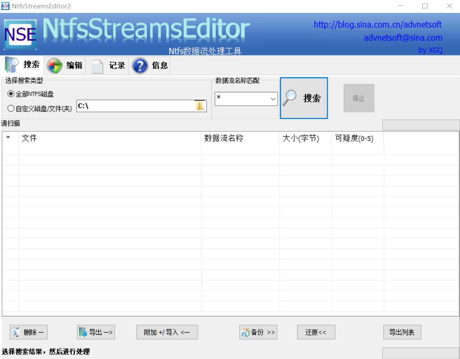Click the blue question mark icon
This screenshot has height=359, width=460.
pyautogui.click(x=140, y=66)
